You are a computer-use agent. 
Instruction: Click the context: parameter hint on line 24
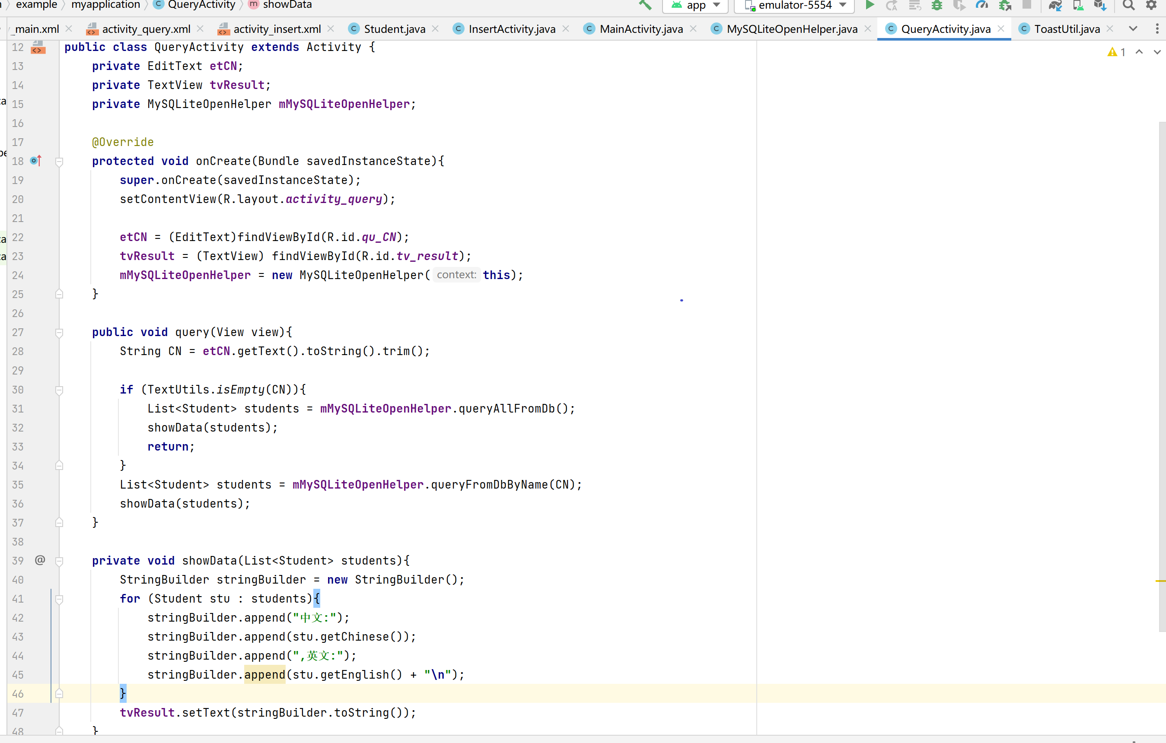point(456,275)
